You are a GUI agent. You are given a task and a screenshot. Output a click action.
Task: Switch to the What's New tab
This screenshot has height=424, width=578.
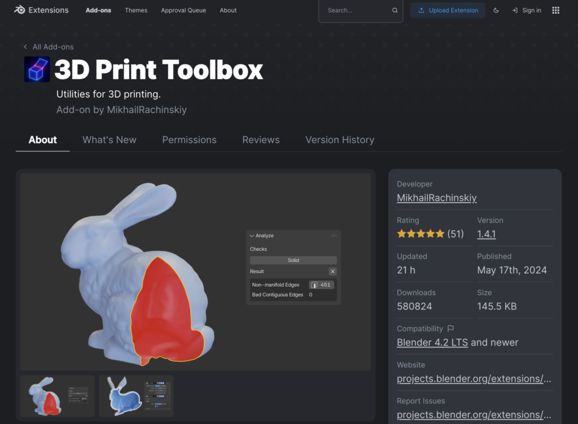(110, 140)
